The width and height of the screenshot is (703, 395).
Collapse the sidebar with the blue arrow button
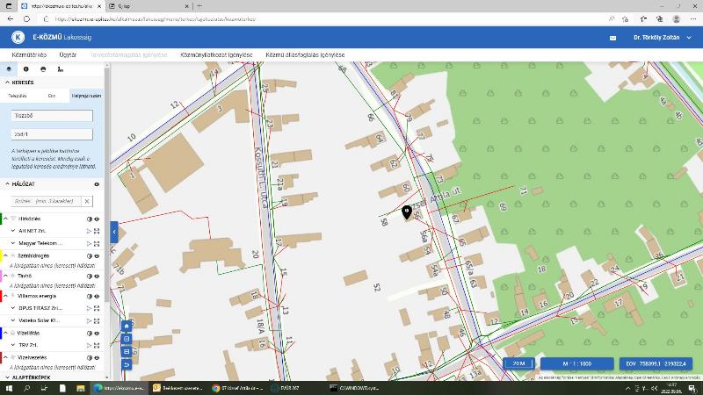(114, 232)
